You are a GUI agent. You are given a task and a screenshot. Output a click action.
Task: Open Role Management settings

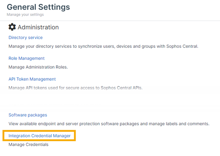[27, 58]
